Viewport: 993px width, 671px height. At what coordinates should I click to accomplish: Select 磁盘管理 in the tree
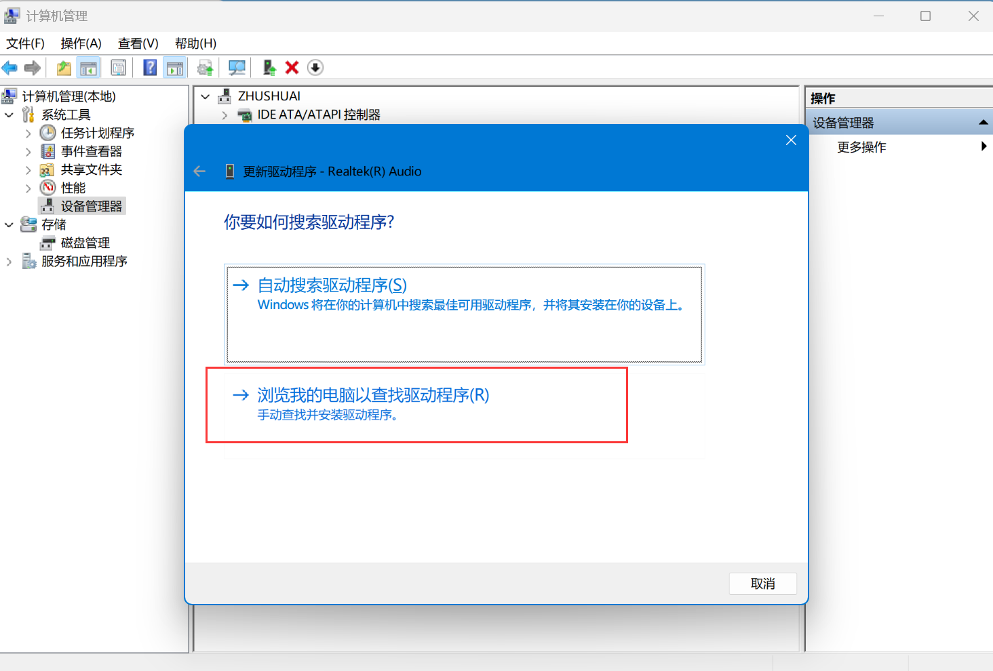pyautogui.click(x=85, y=243)
